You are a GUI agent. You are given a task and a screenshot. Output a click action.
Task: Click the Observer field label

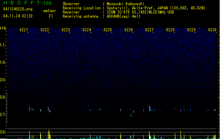click(x=71, y=4)
